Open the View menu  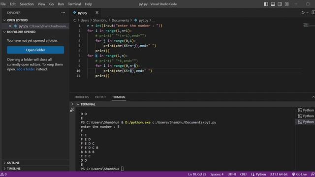tap(41, 4)
